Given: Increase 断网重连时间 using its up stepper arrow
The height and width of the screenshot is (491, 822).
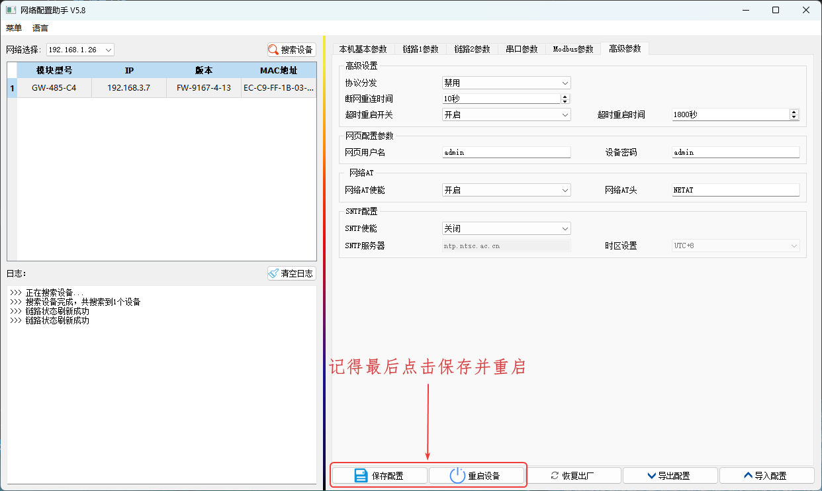Looking at the screenshot, I should [x=566, y=95].
